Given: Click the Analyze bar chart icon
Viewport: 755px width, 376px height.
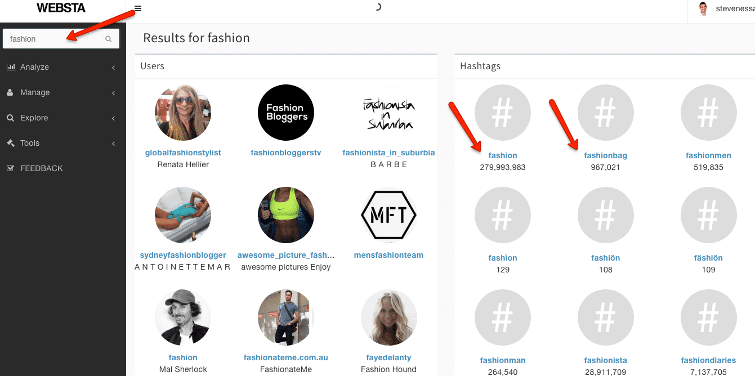Looking at the screenshot, I should click(x=11, y=67).
